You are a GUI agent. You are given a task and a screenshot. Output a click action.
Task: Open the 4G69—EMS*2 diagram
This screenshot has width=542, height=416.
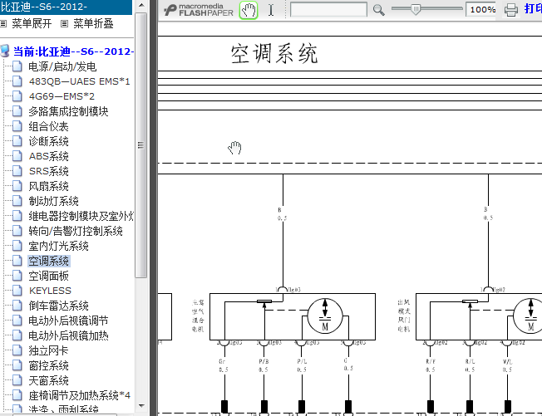pos(62,96)
